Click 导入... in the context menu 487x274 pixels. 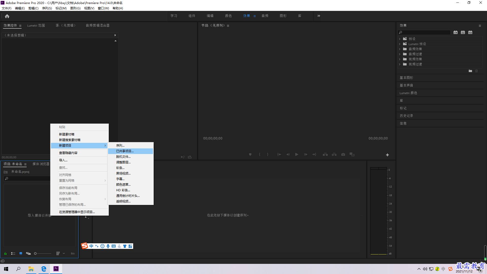tap(79, 160)
